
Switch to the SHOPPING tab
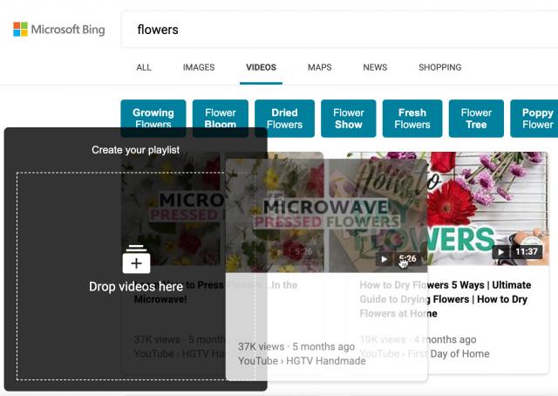click(439, 67)
